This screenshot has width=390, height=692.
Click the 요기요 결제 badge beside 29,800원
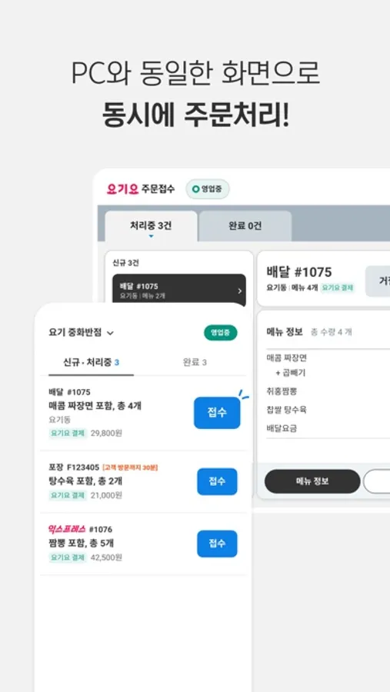tap(68, 434)
